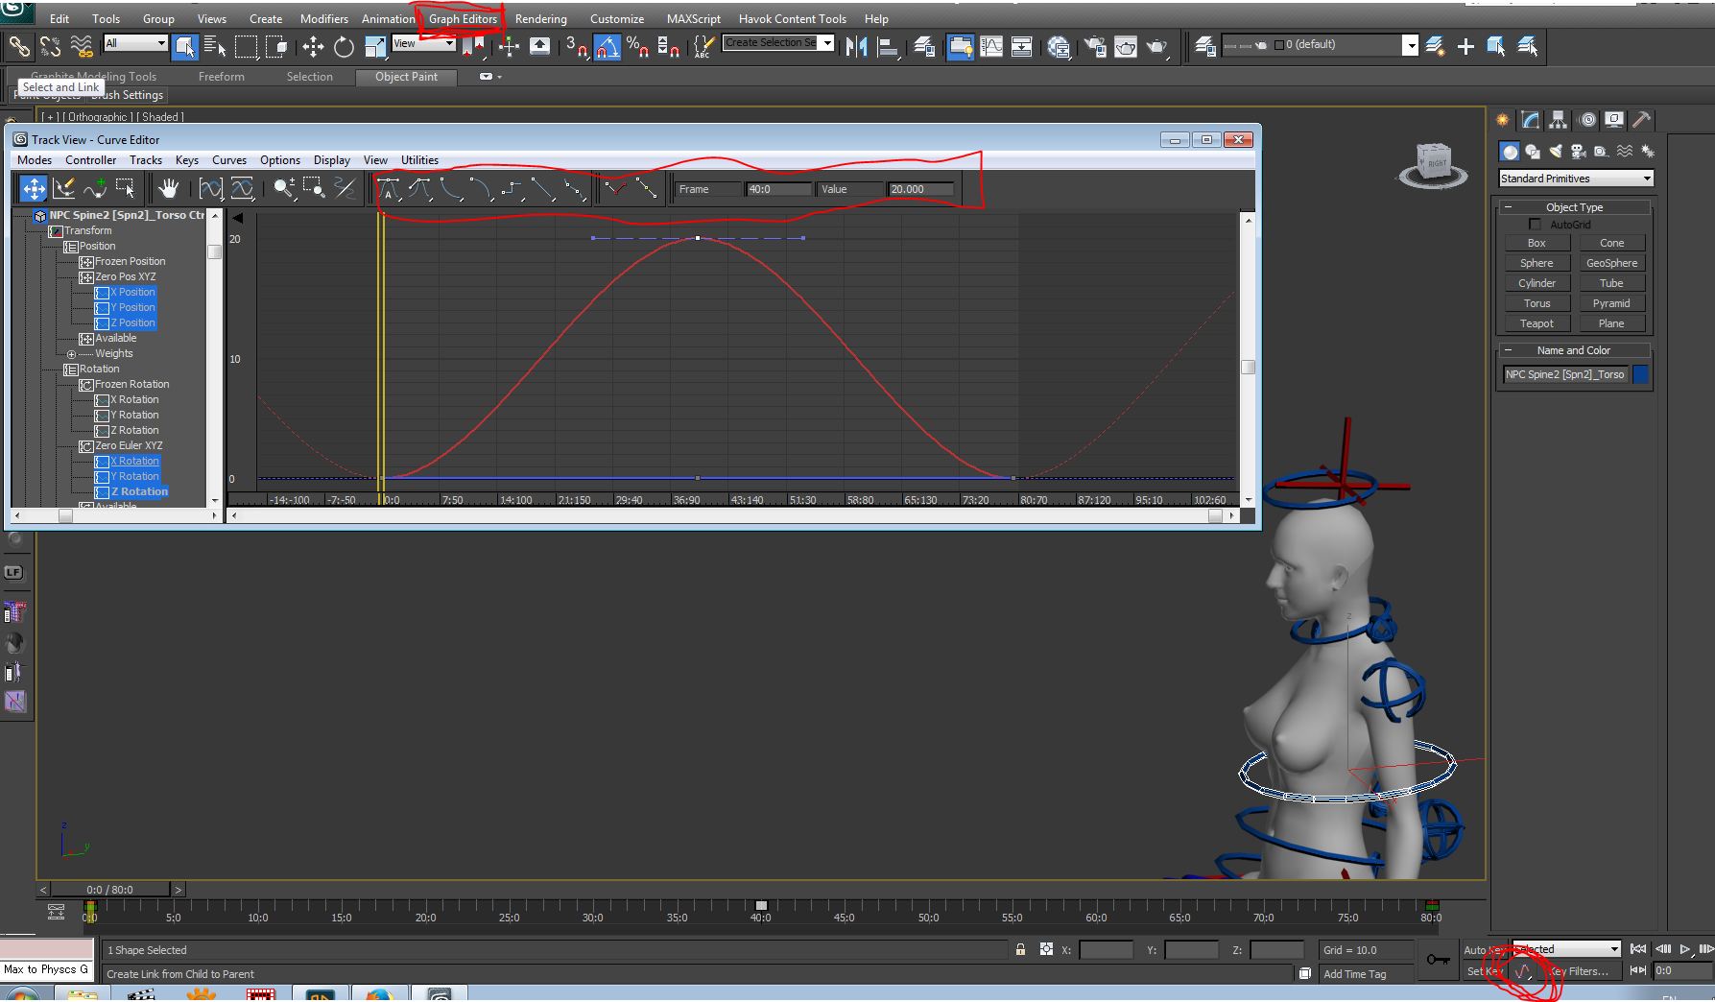Toggle the animation lock icon in status bar
Viewport: 1715px width, 1002px height.
pyautogui.click(x=1019, y=949)
